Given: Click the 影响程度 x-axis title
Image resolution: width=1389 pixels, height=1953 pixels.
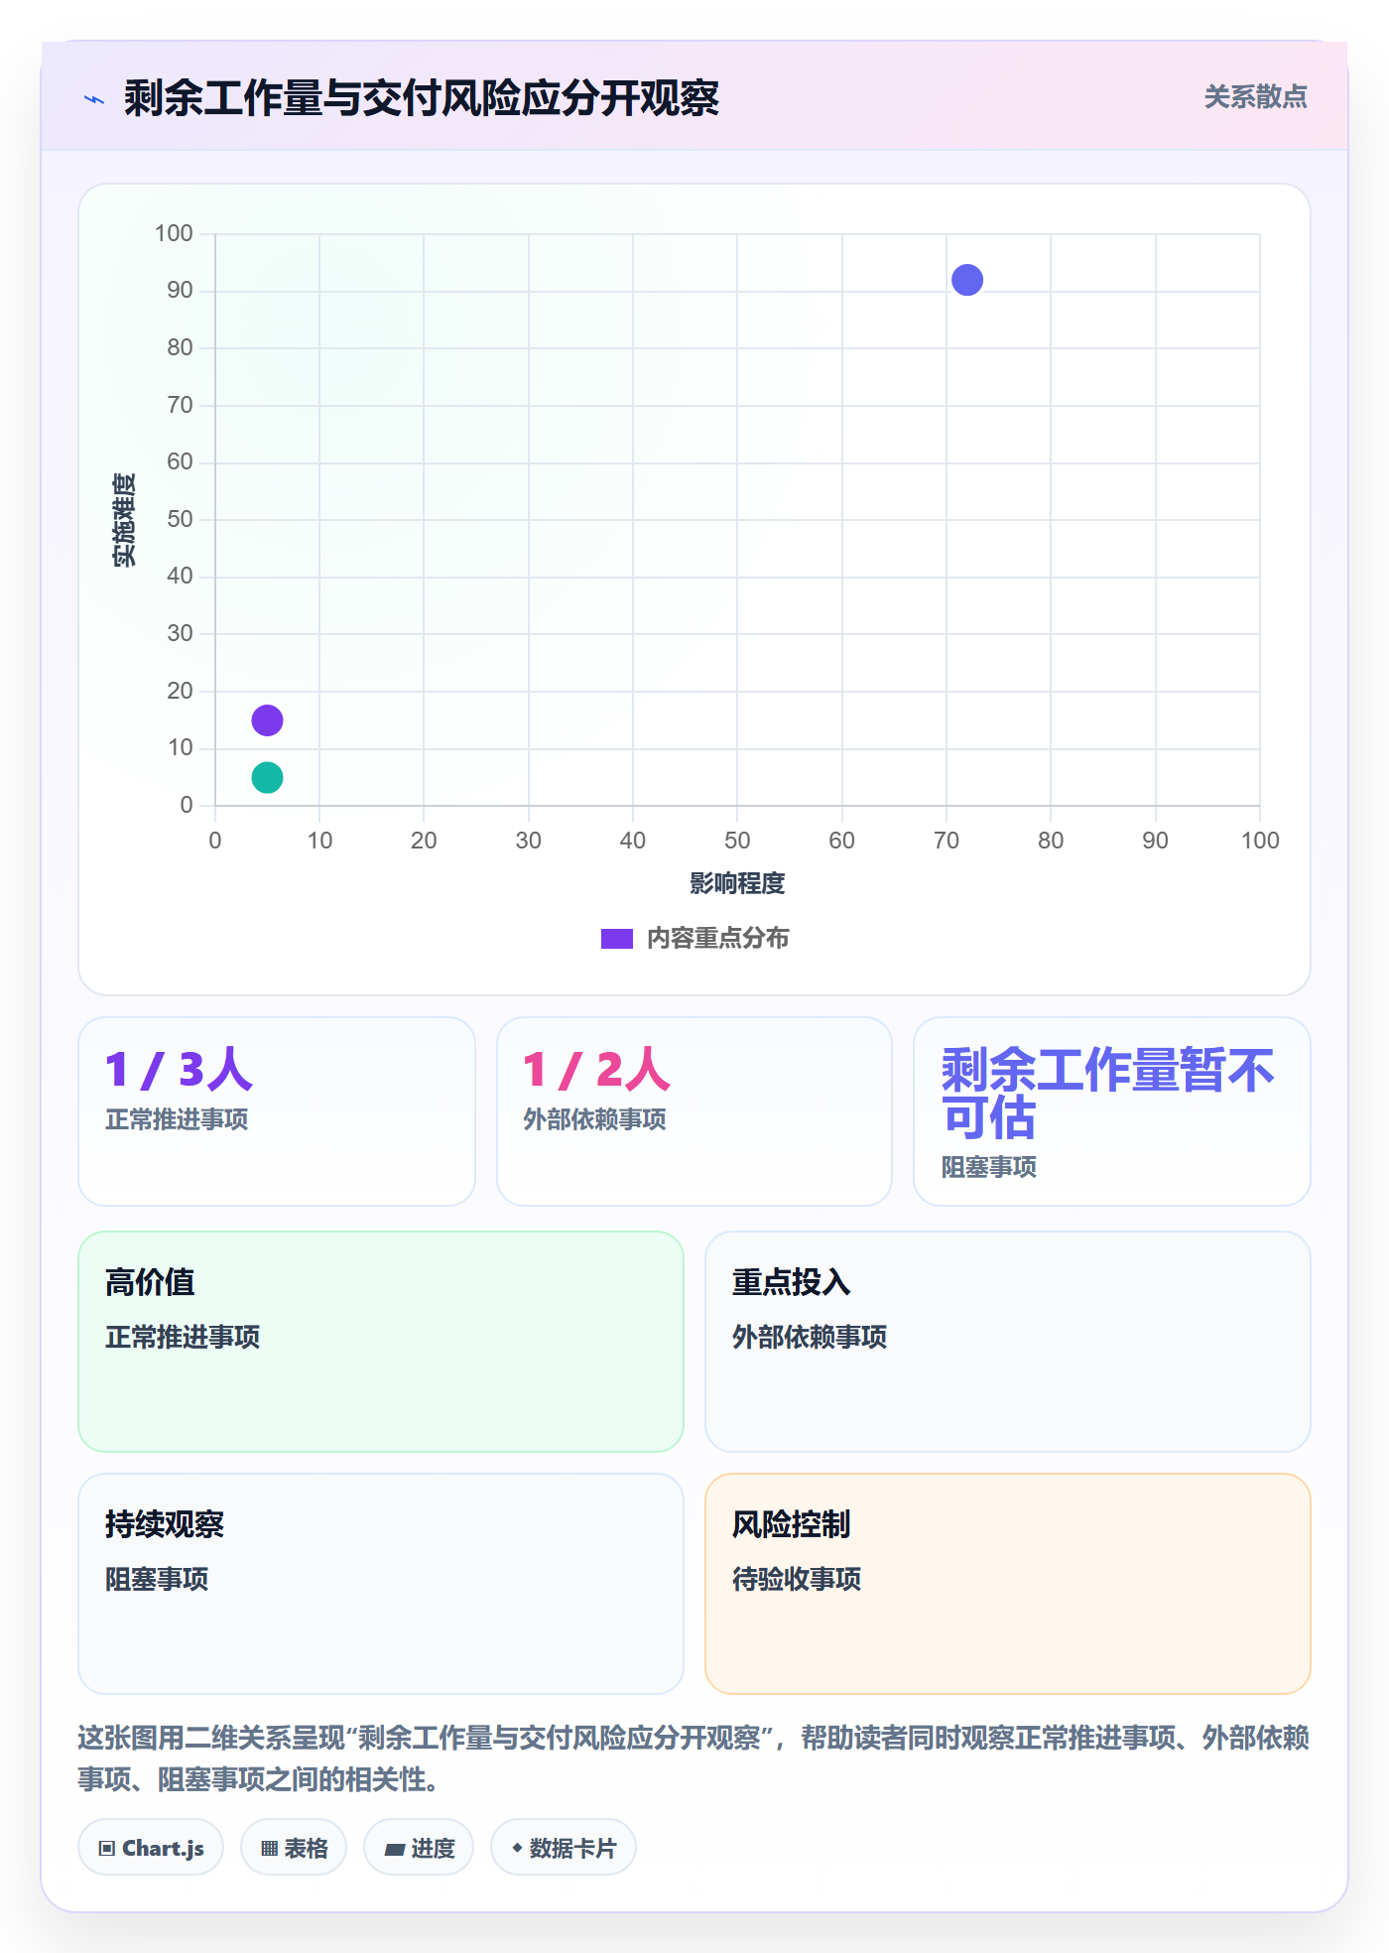Looking at the screenshot, I should point(737,883).
